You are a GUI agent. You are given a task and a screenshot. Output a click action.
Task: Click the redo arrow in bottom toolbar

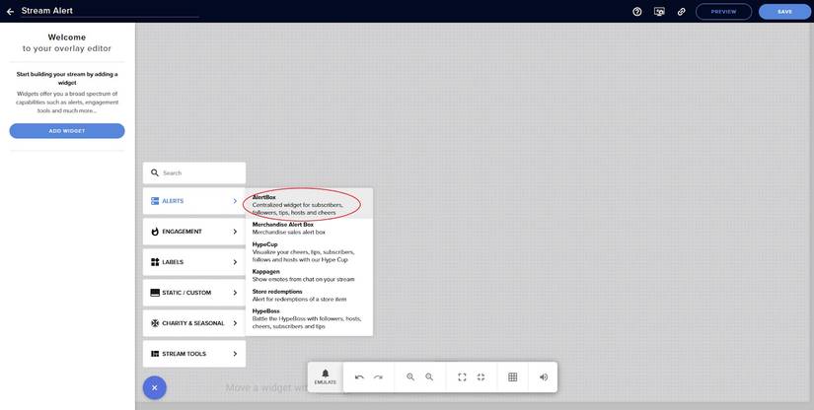(x=378, y=377)
